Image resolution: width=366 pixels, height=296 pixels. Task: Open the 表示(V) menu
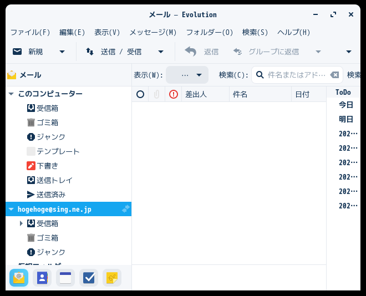tap(107, 32)
